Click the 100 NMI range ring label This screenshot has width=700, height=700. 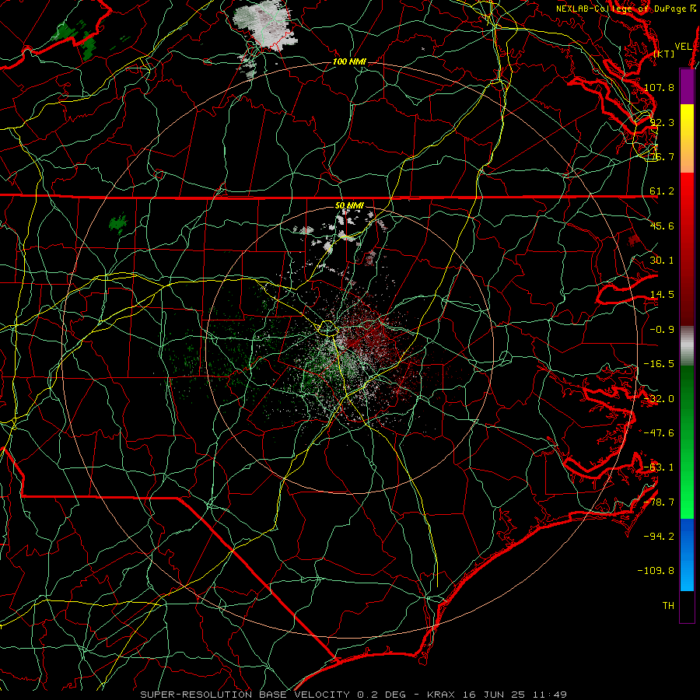(x=349, y=61)
